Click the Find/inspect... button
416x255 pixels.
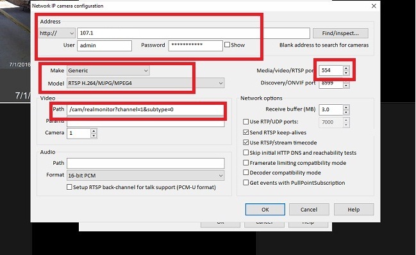(340, 33)
